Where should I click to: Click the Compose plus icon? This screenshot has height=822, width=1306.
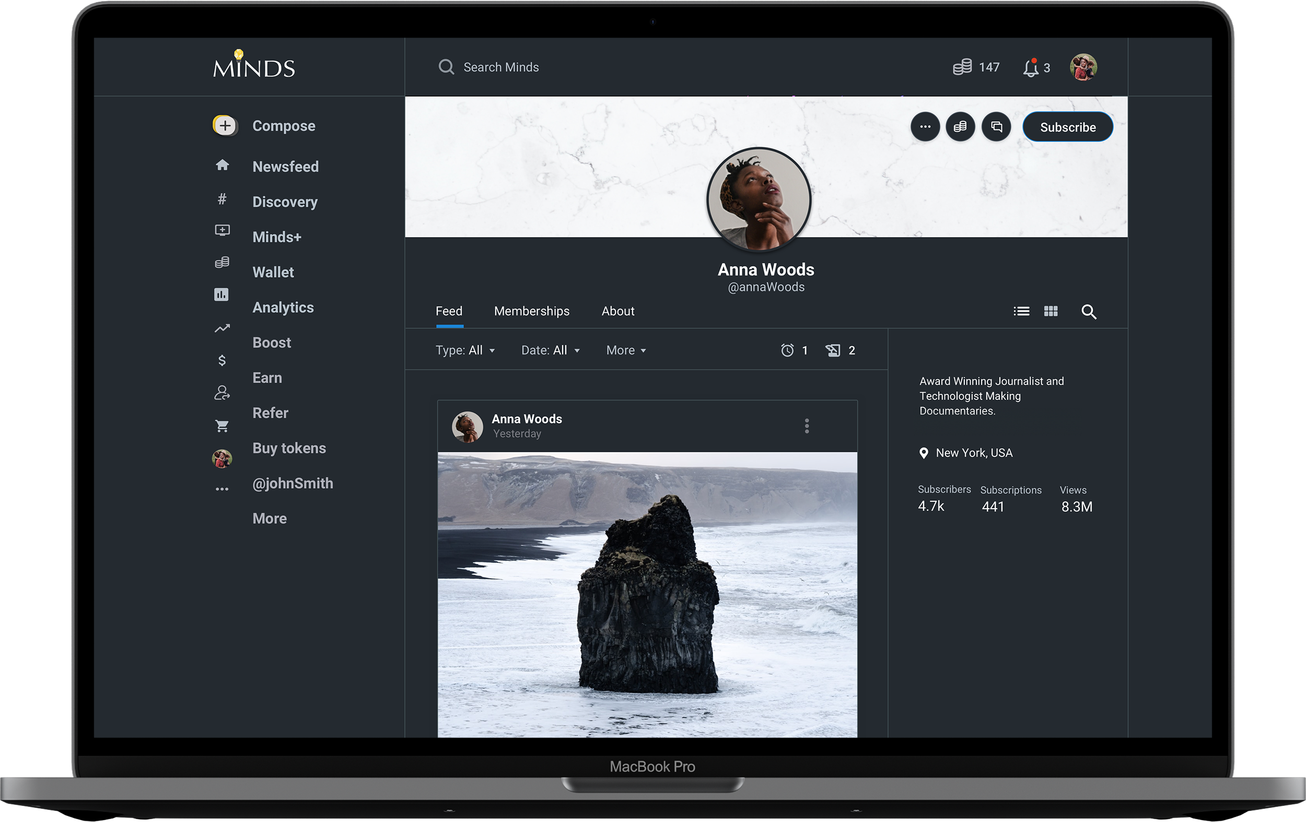pyautogui.click(x=225, y=126)
